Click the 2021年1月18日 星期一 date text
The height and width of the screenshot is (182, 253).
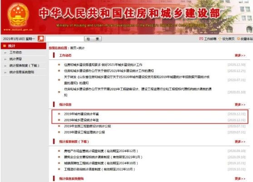pos(19,39)
